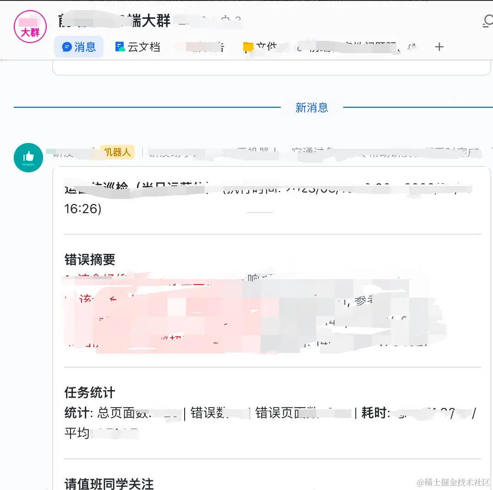Click the 耗时 statistics text
The width and height of the screenshot is (493, 490).
(x=384, y=413)
